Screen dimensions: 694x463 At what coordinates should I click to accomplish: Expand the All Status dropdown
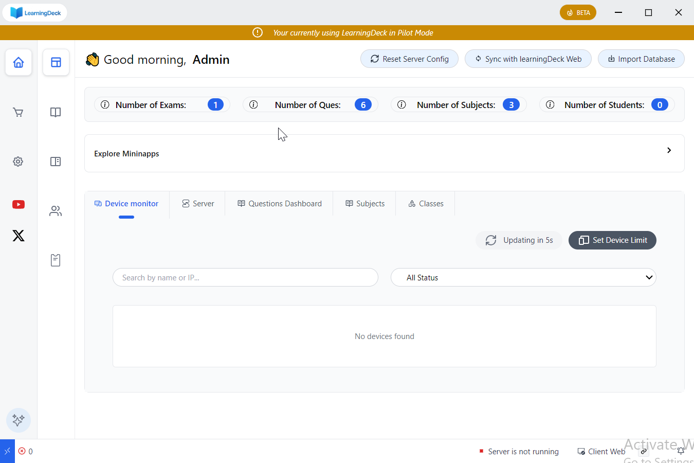pyautogui.click(x=523, y=277)
